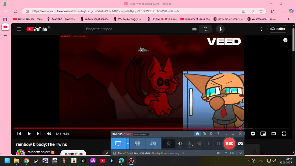Enable miniplayer mode
The width and height of the screenshot is (296, 166).
(263, 134)
